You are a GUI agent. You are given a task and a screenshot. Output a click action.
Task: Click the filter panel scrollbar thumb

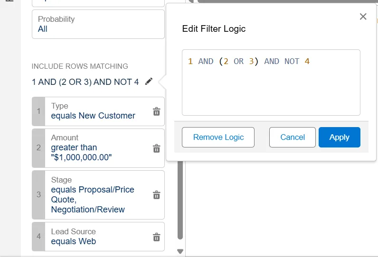point(180,200)
